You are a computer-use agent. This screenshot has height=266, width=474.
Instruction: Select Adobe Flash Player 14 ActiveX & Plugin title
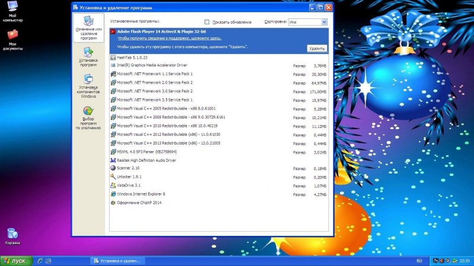coord(161,31)
